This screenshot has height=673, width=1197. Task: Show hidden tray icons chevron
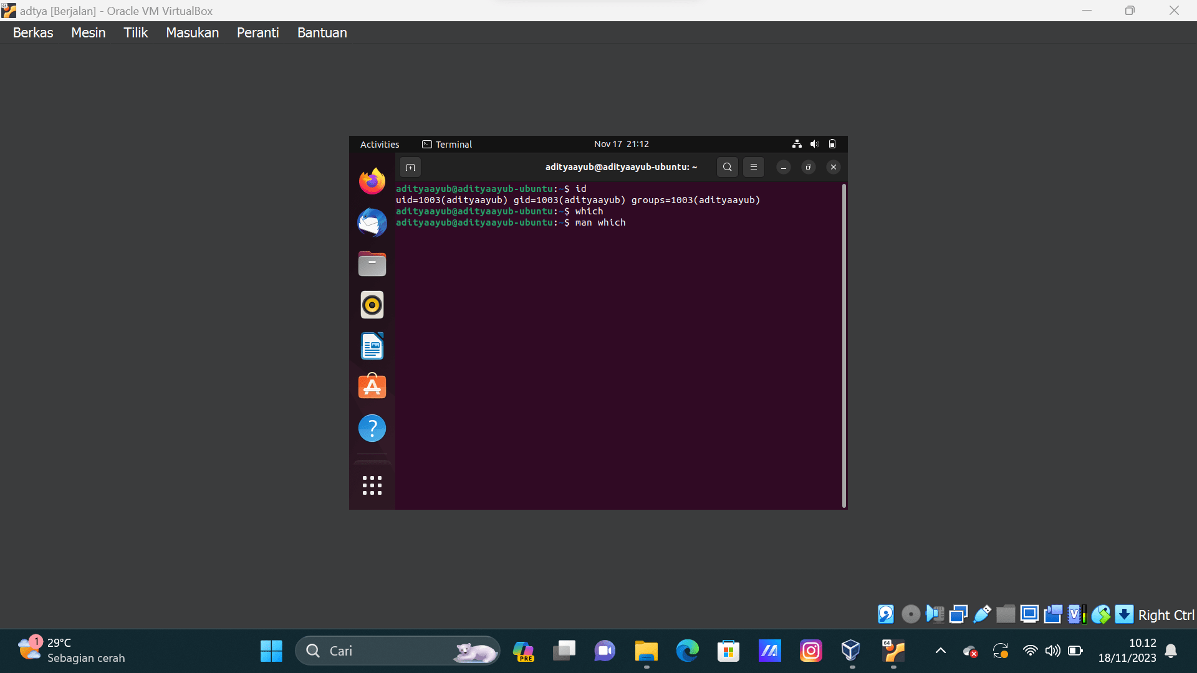tap(941, 651)
